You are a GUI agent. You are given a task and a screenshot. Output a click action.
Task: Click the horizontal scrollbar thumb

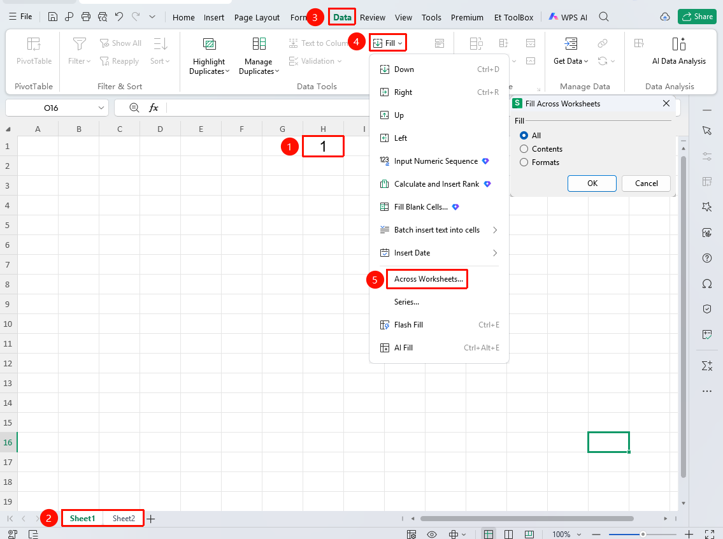[527, 519]
